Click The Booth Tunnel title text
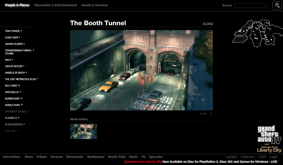283x165 pixels. (x=98, y=23)
